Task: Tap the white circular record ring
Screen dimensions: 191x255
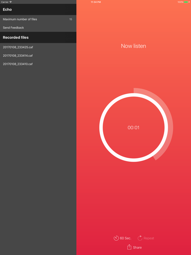Action: pos(134,127)
